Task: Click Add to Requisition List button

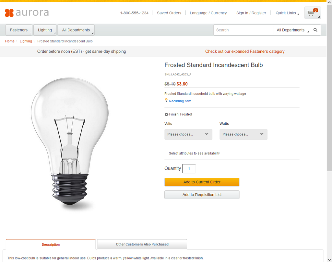Action: click(202, 195)
